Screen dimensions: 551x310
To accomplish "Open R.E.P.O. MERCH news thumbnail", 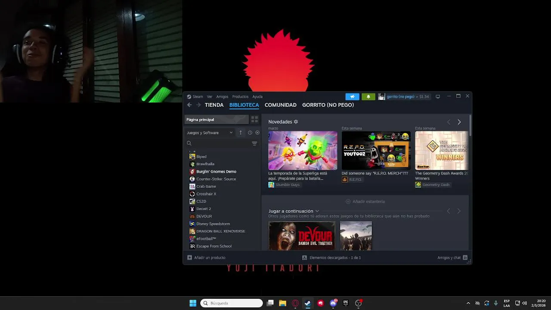I will 376,151.
